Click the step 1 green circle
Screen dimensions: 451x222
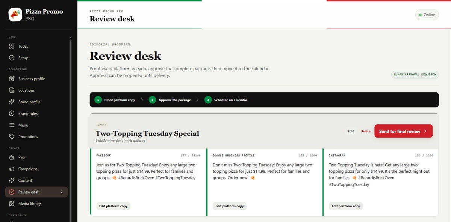click(98, 100)
